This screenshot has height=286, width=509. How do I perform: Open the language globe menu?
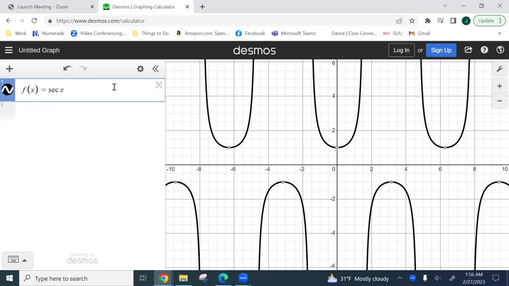tap(500, 50)
